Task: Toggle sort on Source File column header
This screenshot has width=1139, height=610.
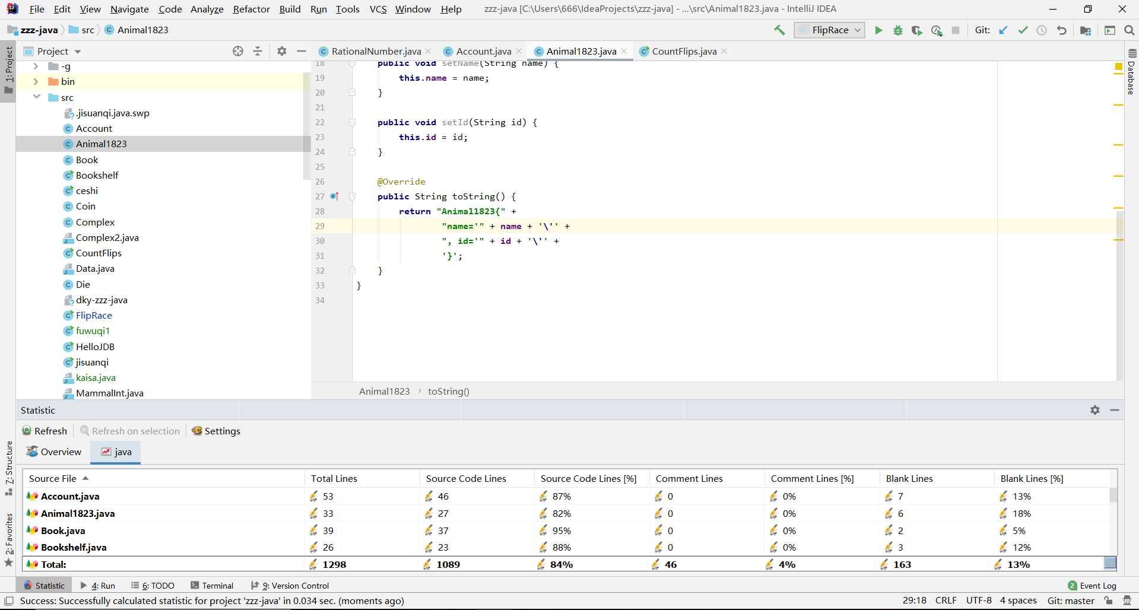Action: pos(163,478)
